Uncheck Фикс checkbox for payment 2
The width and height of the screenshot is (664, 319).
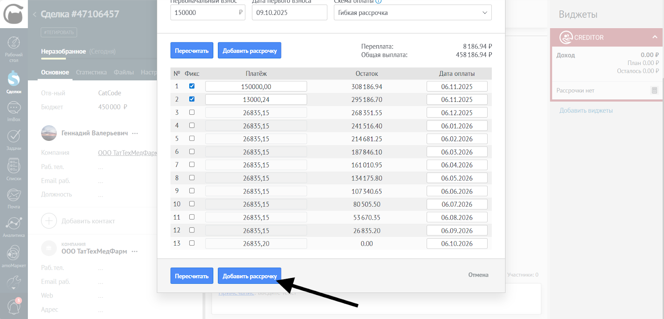pyautogui.click(x=192, y=99)
